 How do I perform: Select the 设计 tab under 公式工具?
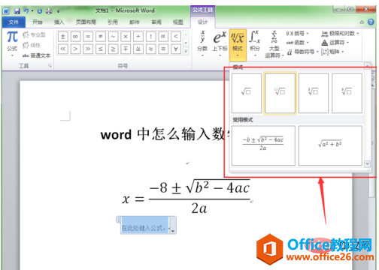click(202, 22)
